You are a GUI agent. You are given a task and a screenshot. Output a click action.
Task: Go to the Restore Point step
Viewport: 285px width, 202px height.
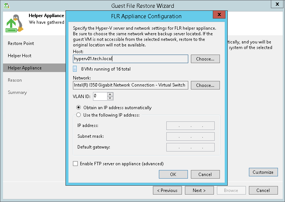(x=21, y=43)
